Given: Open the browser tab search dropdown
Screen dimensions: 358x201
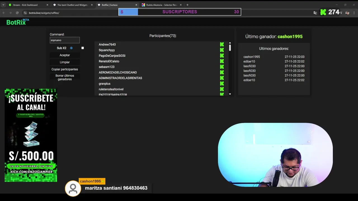Looking at the screenshot, I should coord(3,5).
